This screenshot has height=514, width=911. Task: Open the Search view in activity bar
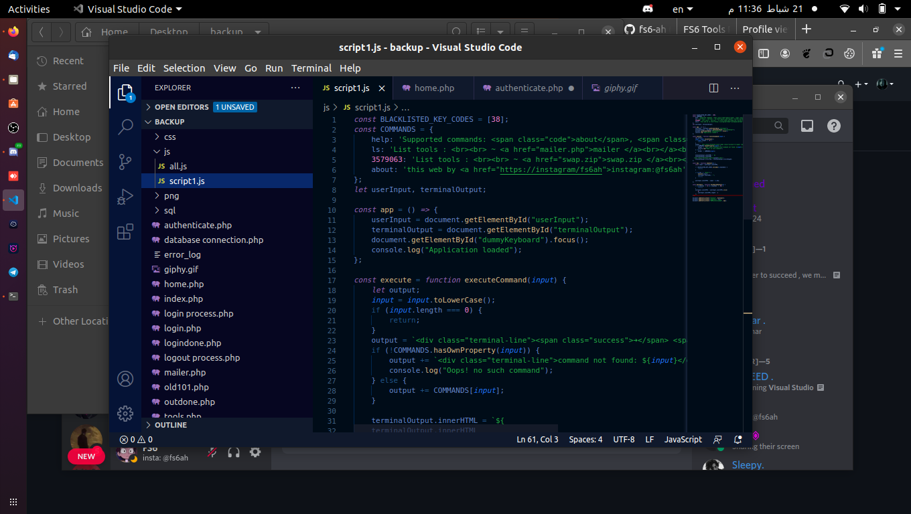pyautogui.click(x=125, y=127)
